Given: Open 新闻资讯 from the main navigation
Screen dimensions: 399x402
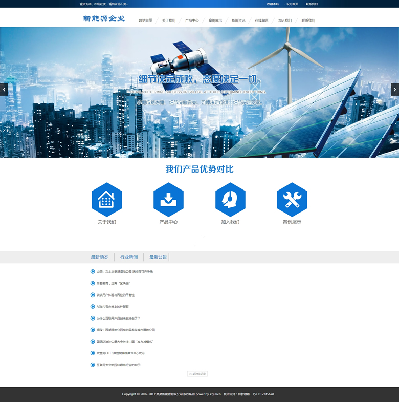Looking at the screenshot, I should tap(238, 20).
